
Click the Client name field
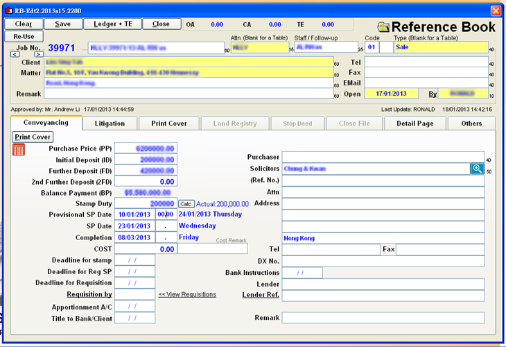tap(189, 62)
